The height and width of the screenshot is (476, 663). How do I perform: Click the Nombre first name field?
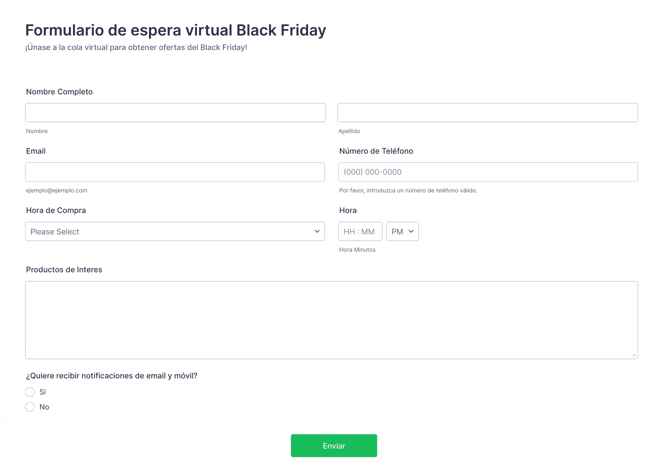click(x=175, y=113)
